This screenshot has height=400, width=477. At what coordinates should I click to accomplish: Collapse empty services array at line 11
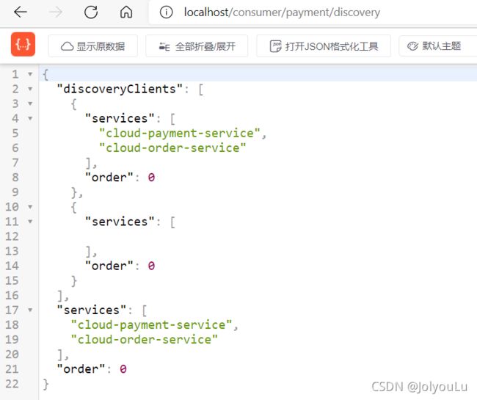click(30, 222)
